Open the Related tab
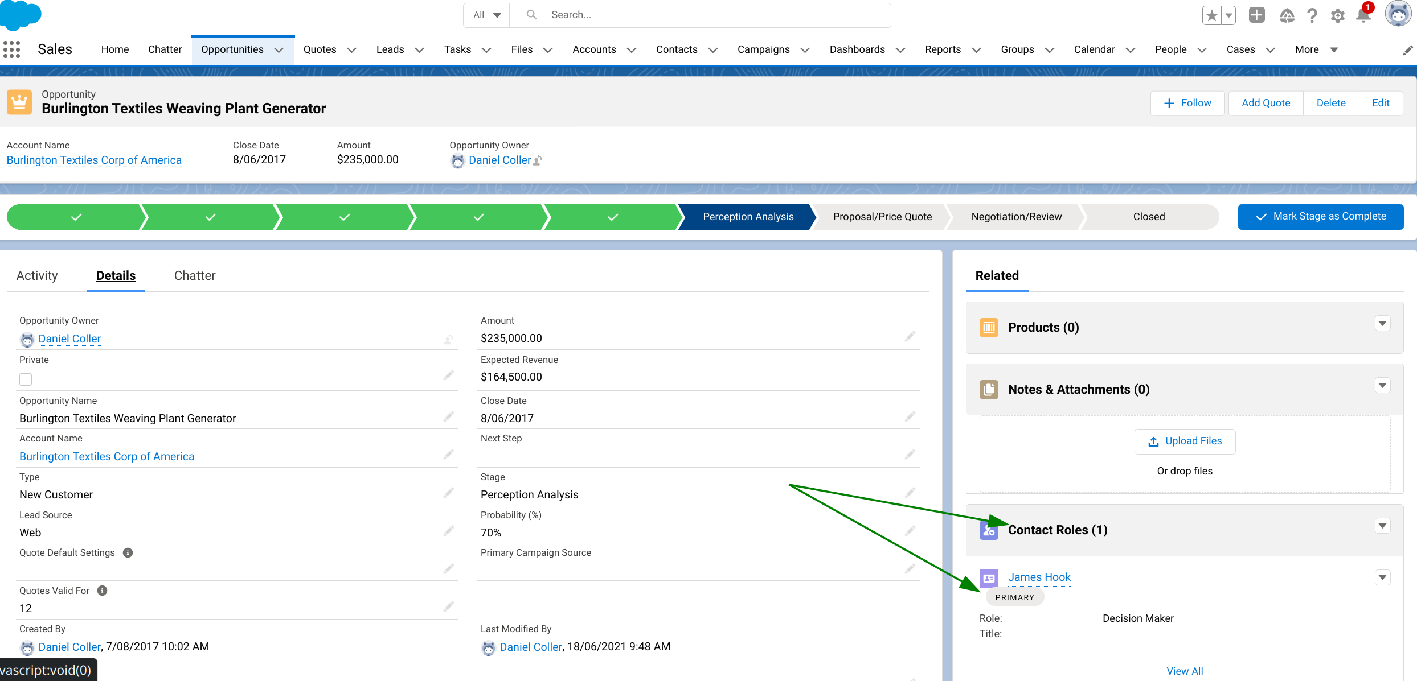 (x=997, y=276)
